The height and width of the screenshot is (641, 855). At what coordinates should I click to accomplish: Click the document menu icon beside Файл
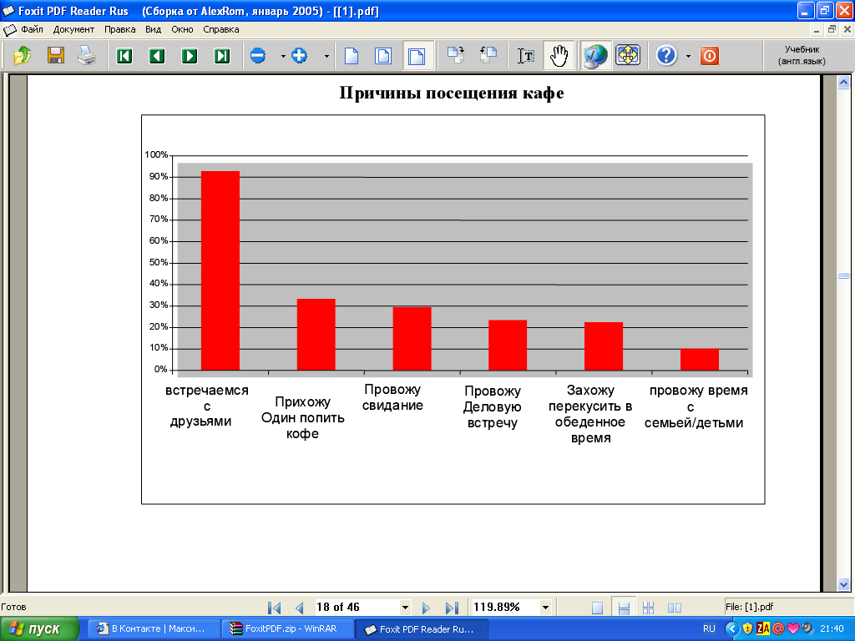tap(10, 29)
